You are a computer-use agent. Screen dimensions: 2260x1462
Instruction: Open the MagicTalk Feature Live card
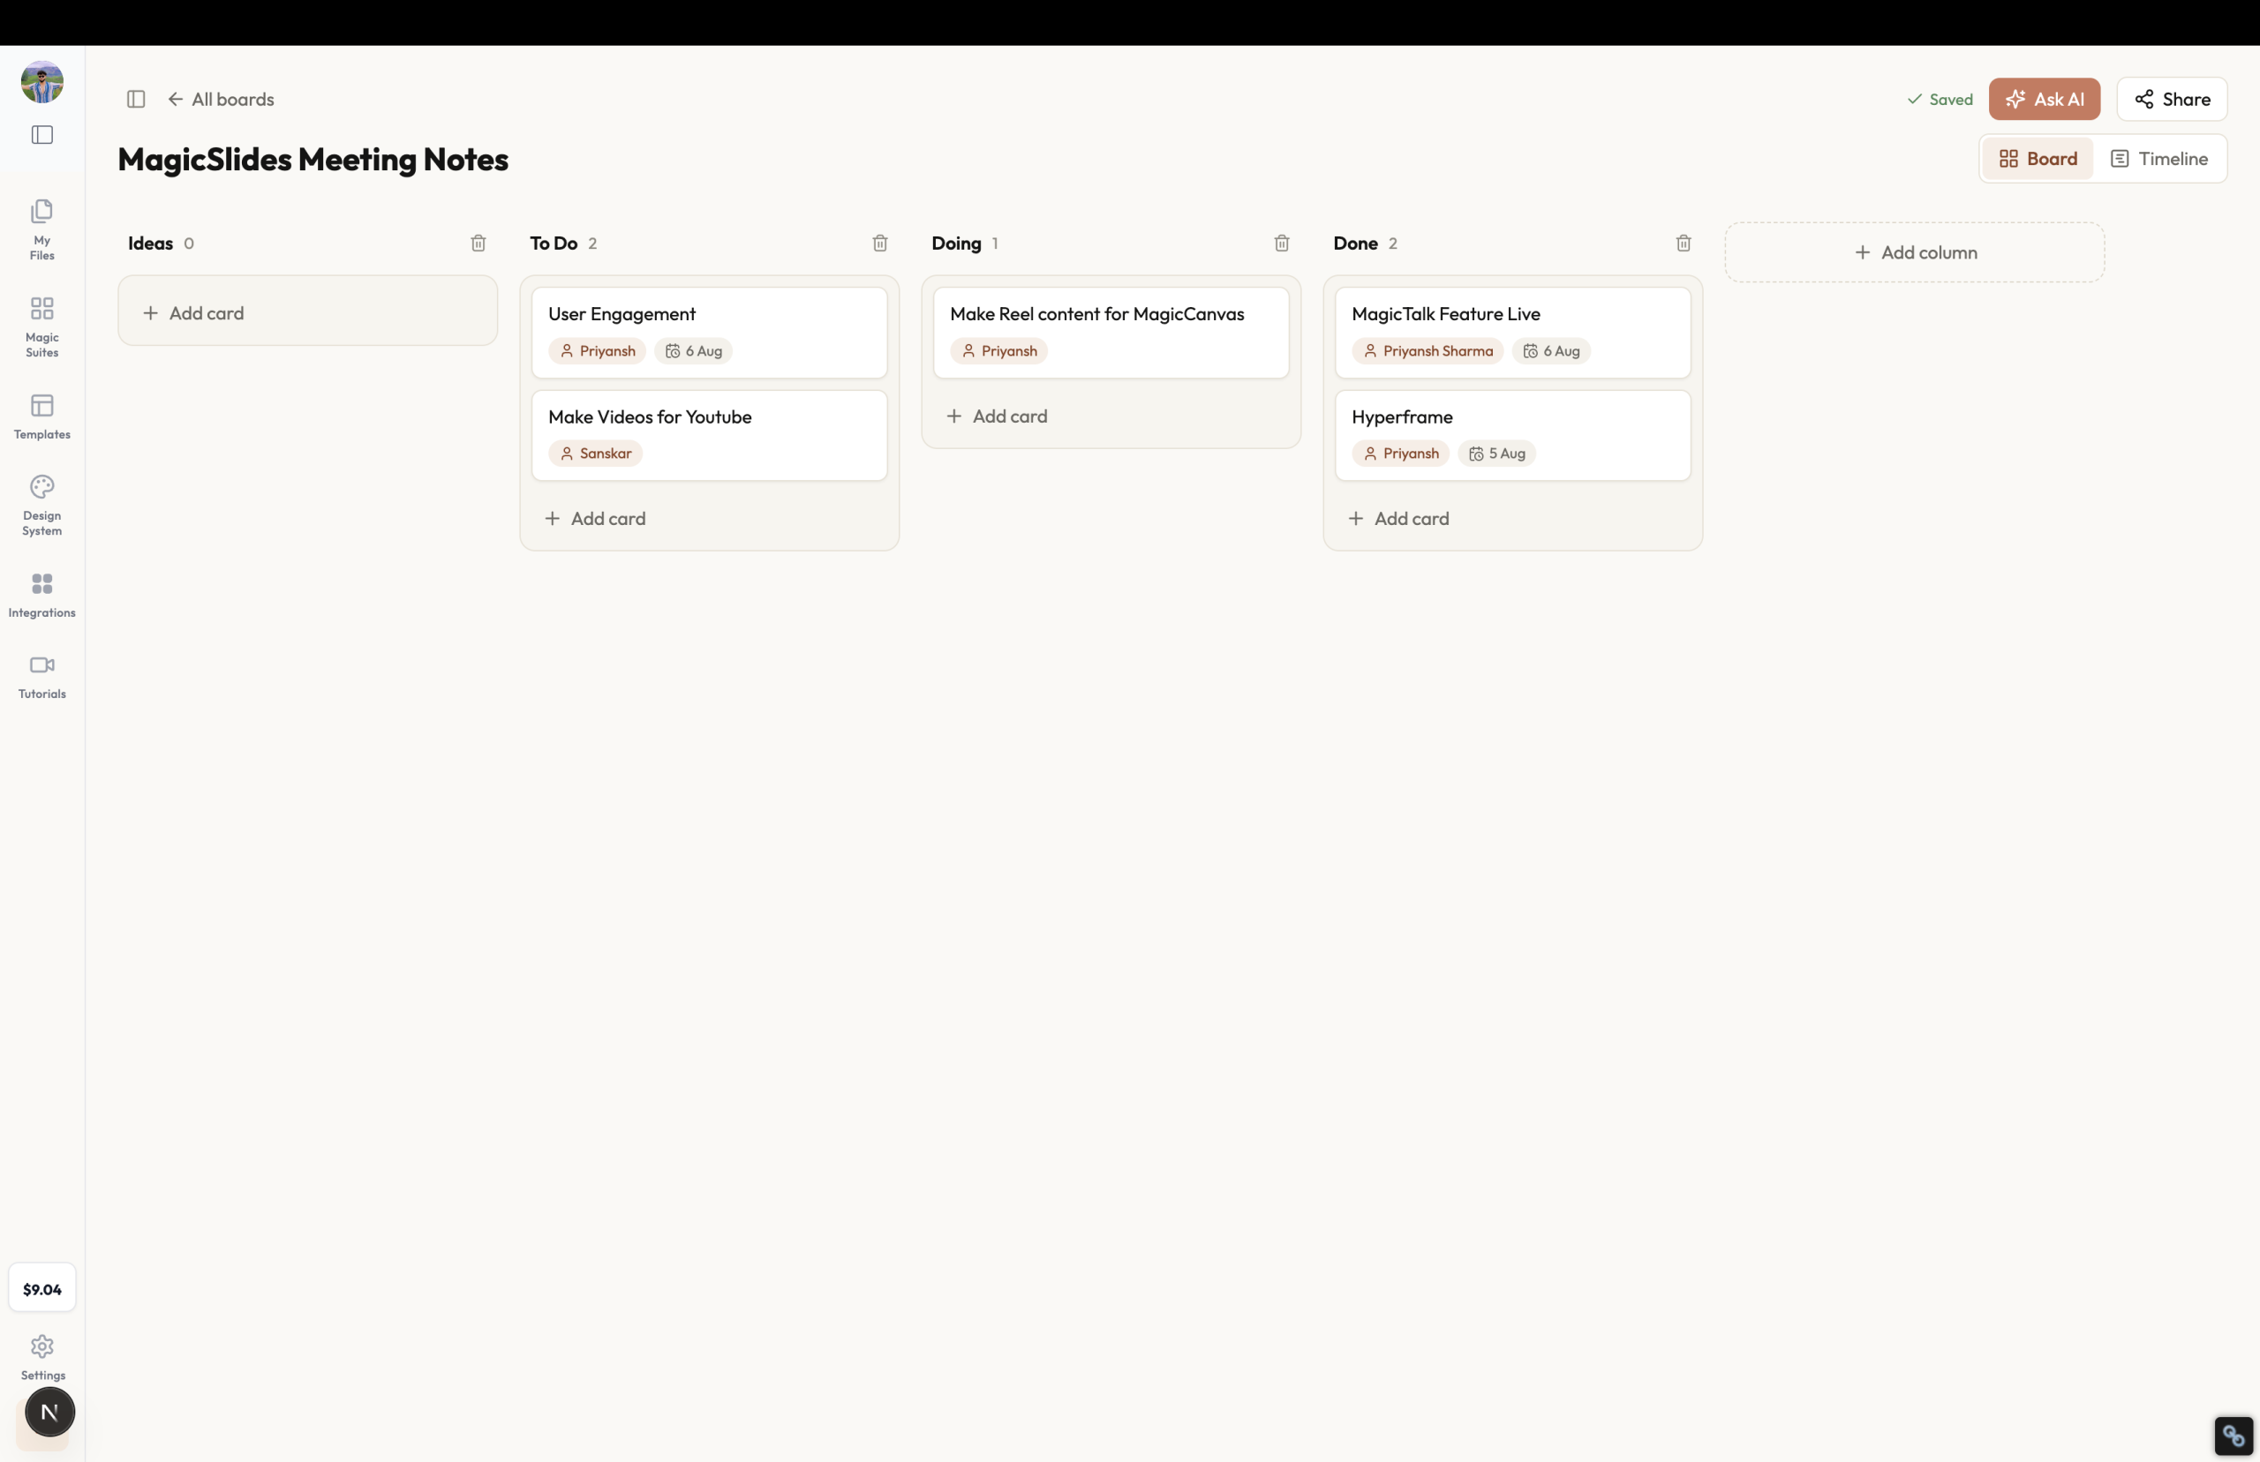click(x=1512, y=333)
